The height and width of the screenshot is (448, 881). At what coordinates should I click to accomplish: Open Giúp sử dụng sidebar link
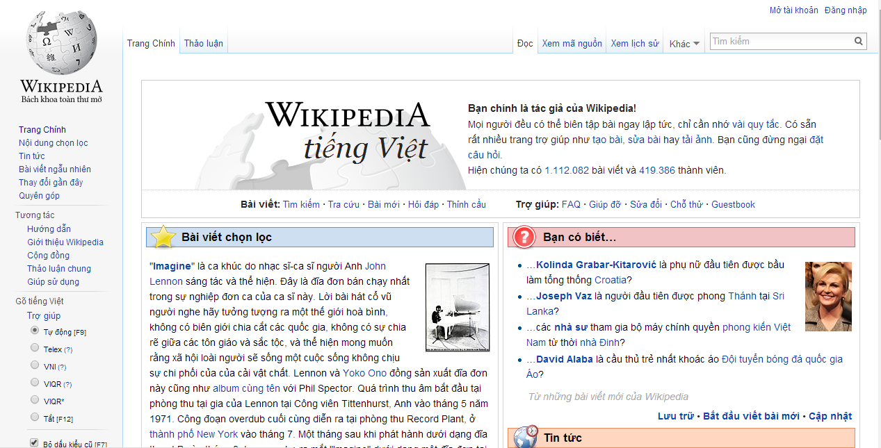(53, 282)
